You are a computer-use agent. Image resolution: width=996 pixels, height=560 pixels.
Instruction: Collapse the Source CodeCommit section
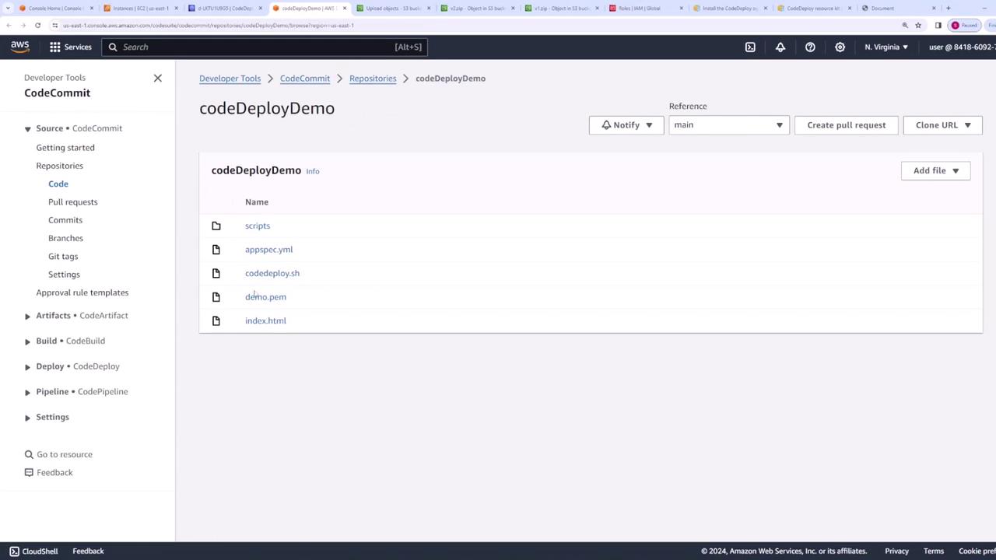click(x=27, y=129)
